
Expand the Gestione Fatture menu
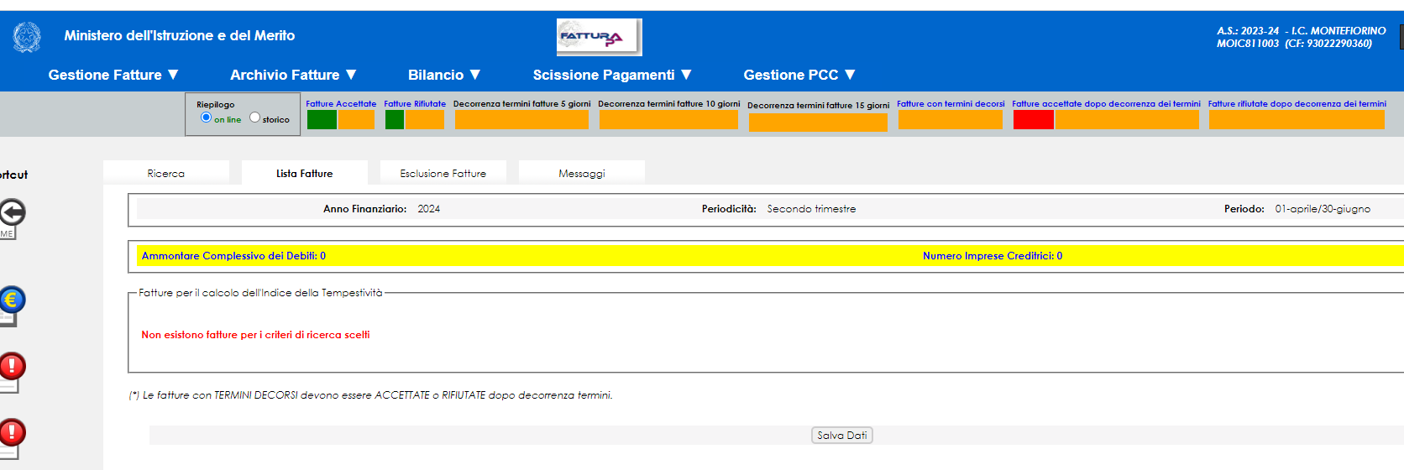click(113, 75)
